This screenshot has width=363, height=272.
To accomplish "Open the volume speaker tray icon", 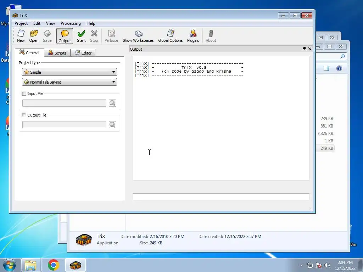I will coord(327,265).
